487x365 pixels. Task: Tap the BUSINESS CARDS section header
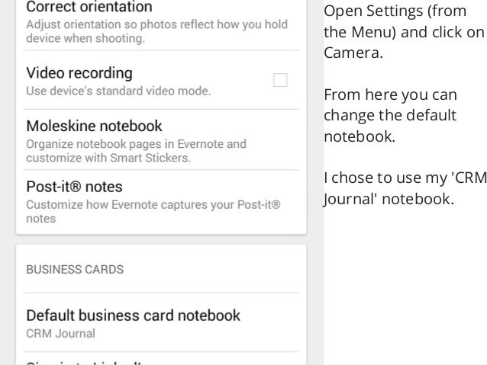75,269
